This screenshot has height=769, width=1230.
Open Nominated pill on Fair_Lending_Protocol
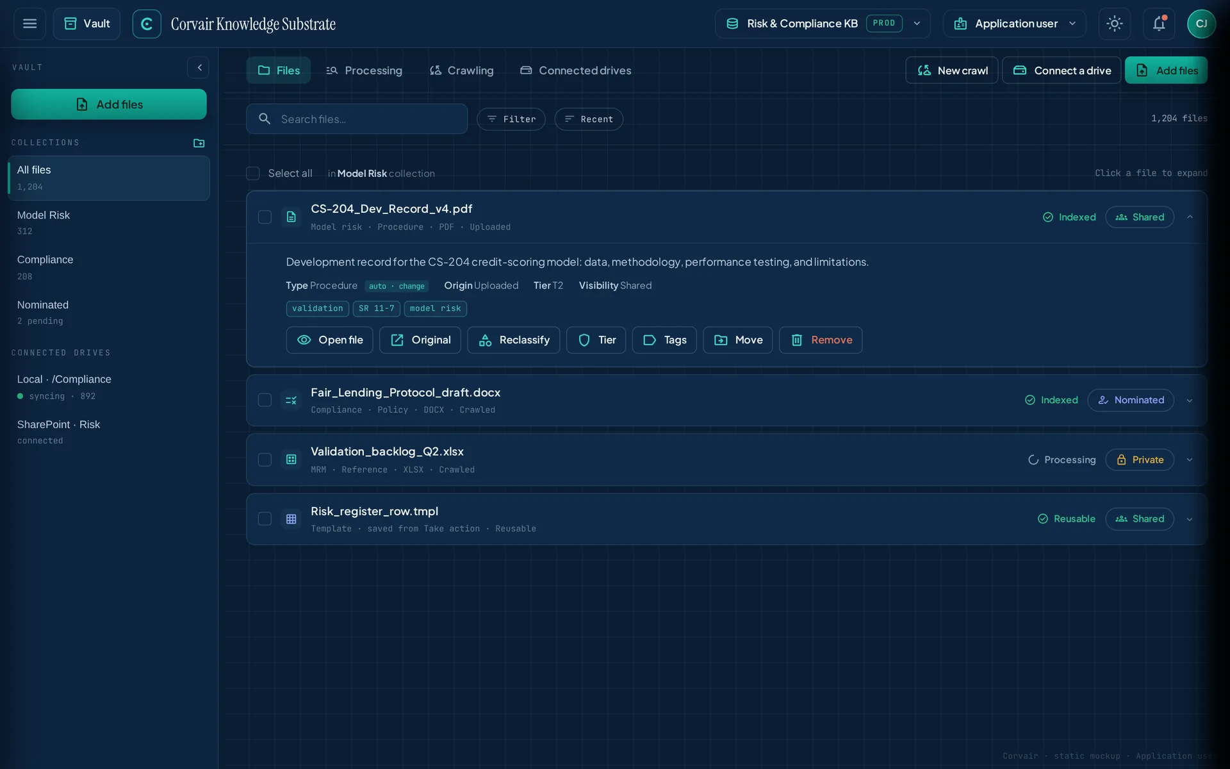click(x=1131, y=400)
